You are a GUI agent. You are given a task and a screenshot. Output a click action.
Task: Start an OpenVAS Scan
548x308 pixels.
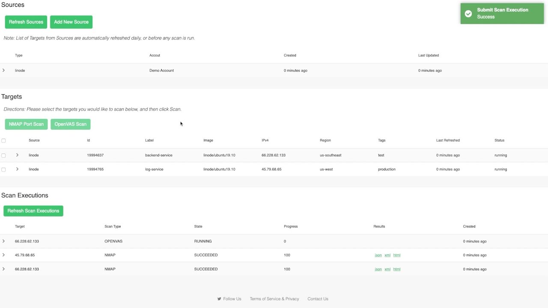tap(70, 124)
